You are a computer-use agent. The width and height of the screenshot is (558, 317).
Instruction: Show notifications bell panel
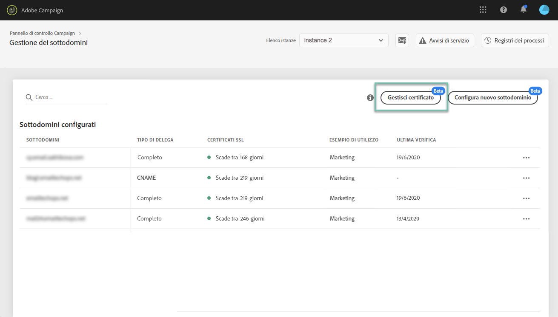[524, 9]
